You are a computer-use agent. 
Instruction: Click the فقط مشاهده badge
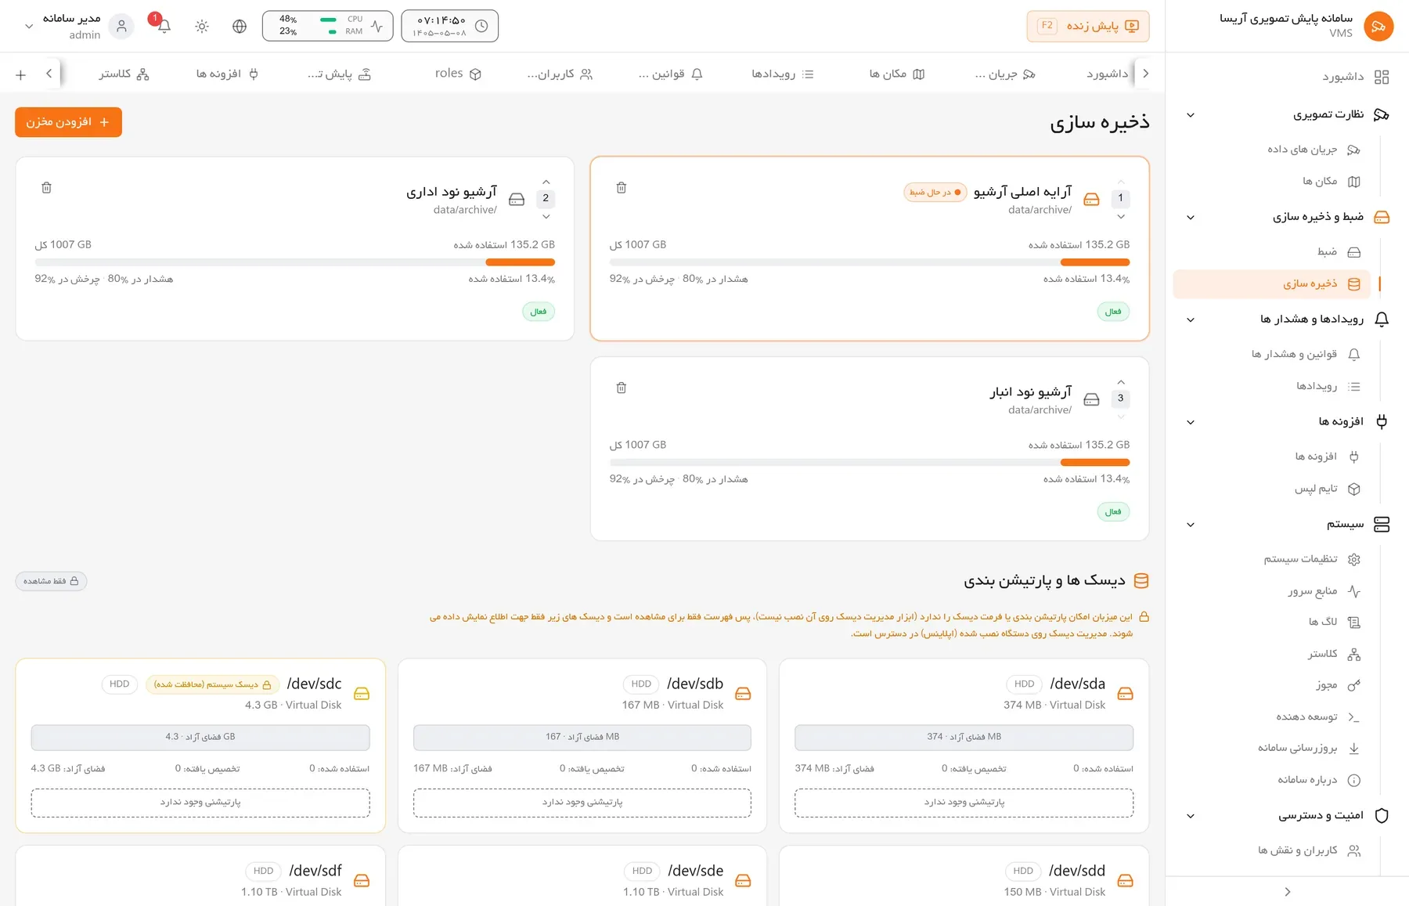tap(51, 581)
